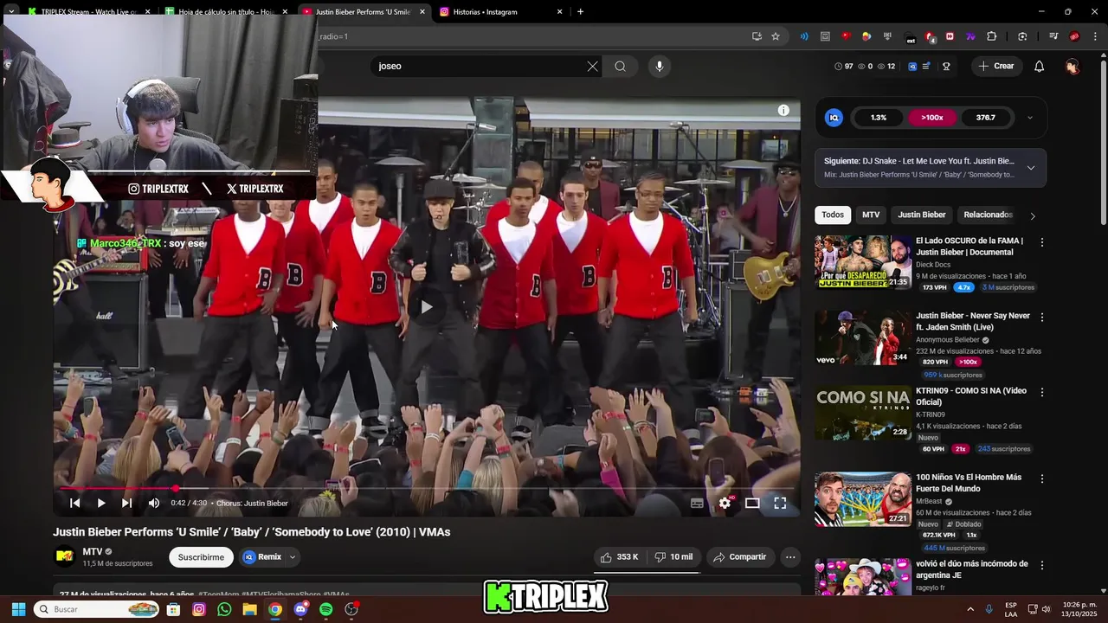
Task: Click the play button in the player controls
Action: point(101,503)
